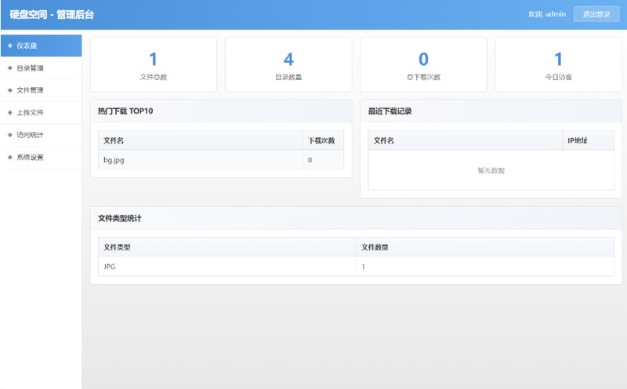627x389 pixels.
Task: Click the diamond icon beside 上传文件
Action: pos(9,112)
